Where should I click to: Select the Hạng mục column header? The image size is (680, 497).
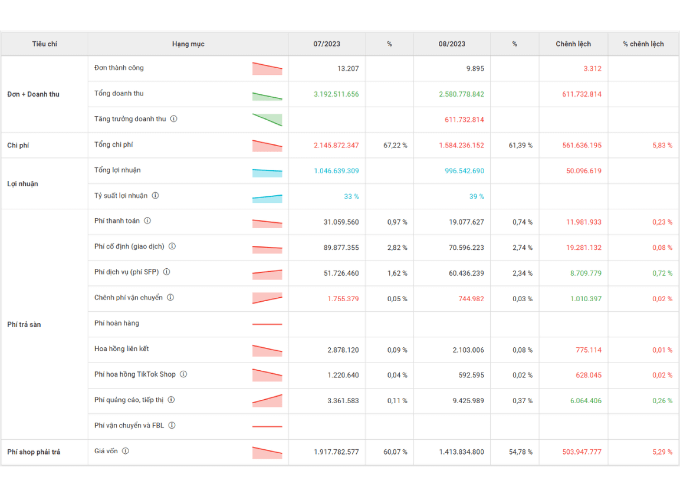click(188, 44)
